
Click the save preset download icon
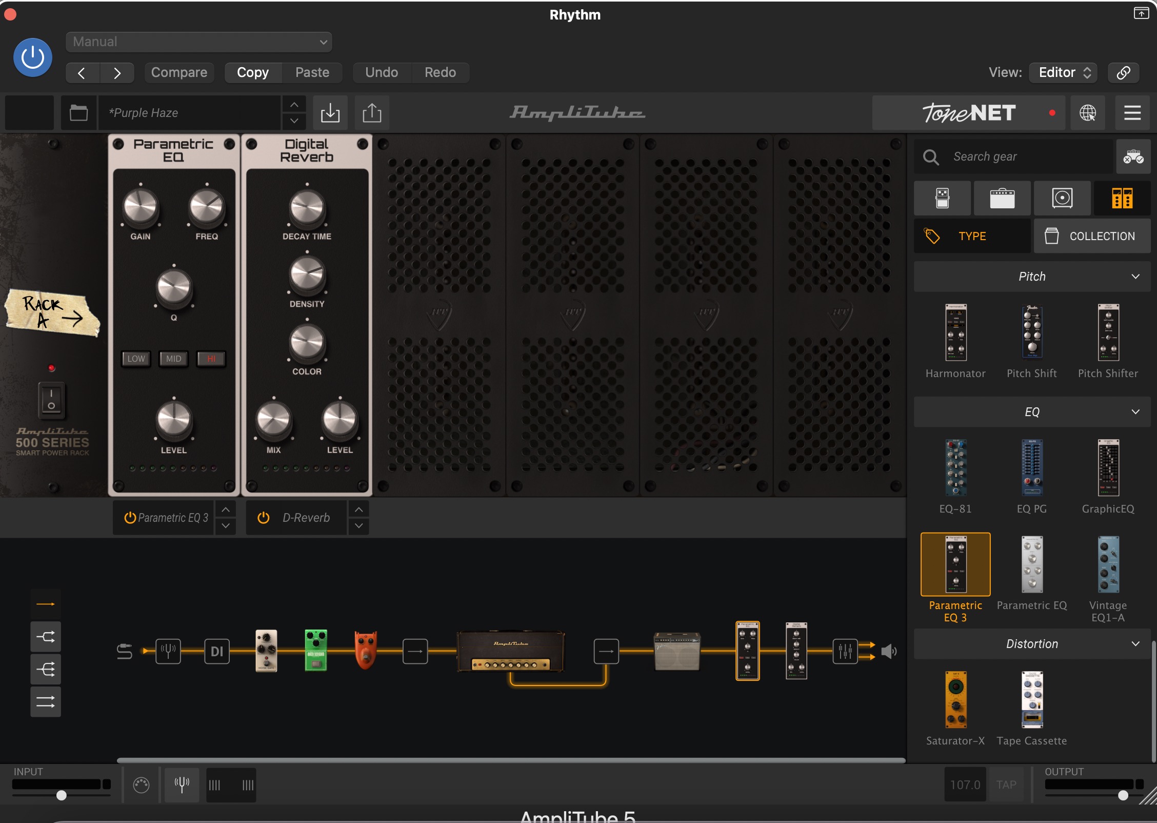[330, 112]
